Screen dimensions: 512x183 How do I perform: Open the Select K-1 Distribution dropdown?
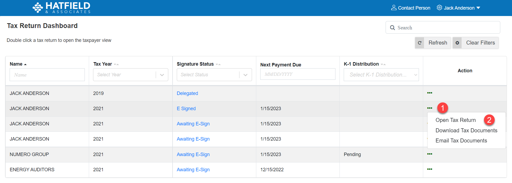[381, 75]
